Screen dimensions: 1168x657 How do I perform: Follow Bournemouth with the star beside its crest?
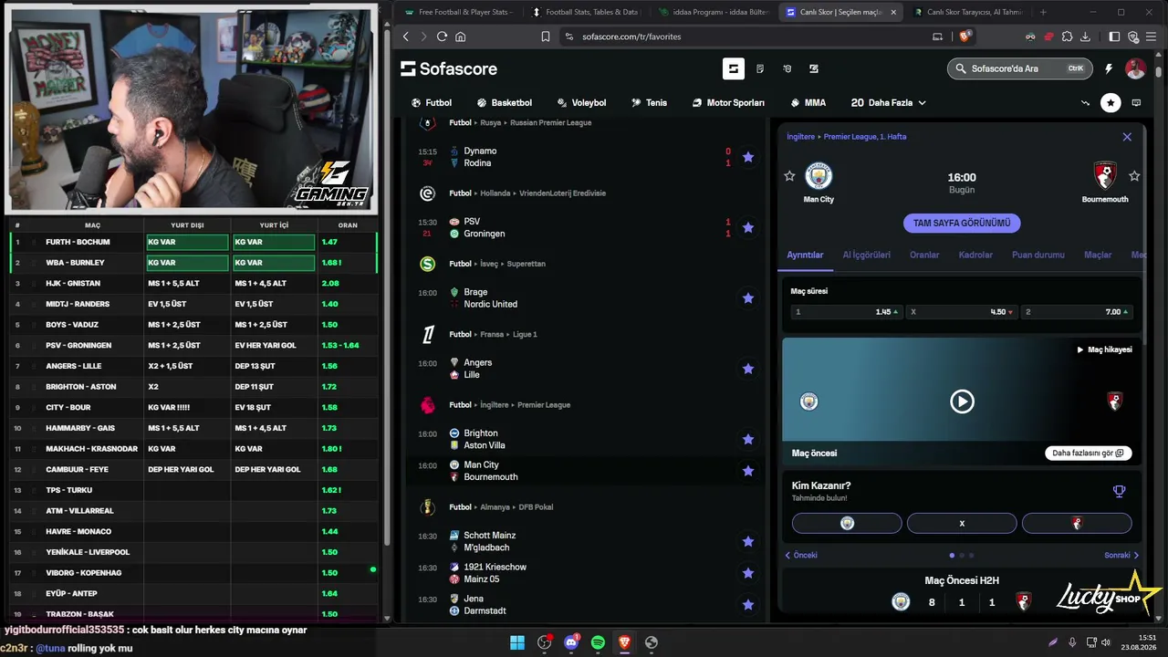pyautogui.click(x=1134, y=176)
